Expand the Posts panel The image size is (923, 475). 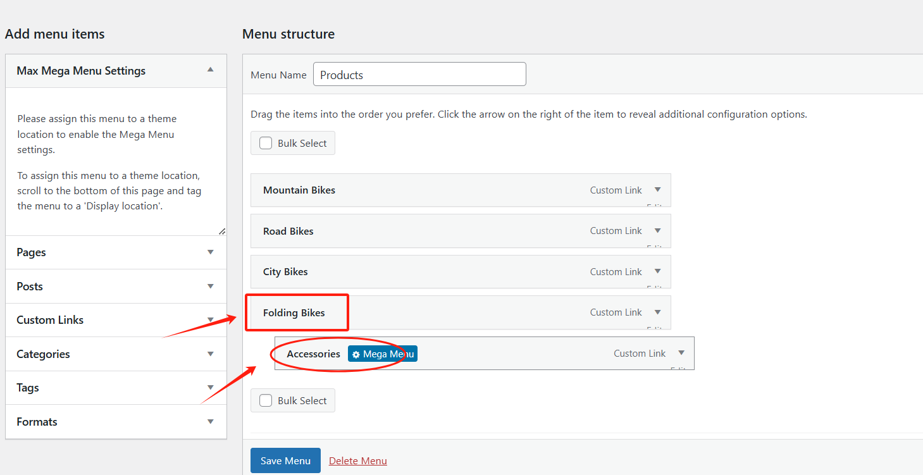pyautogui.click(x=211, y=286)
